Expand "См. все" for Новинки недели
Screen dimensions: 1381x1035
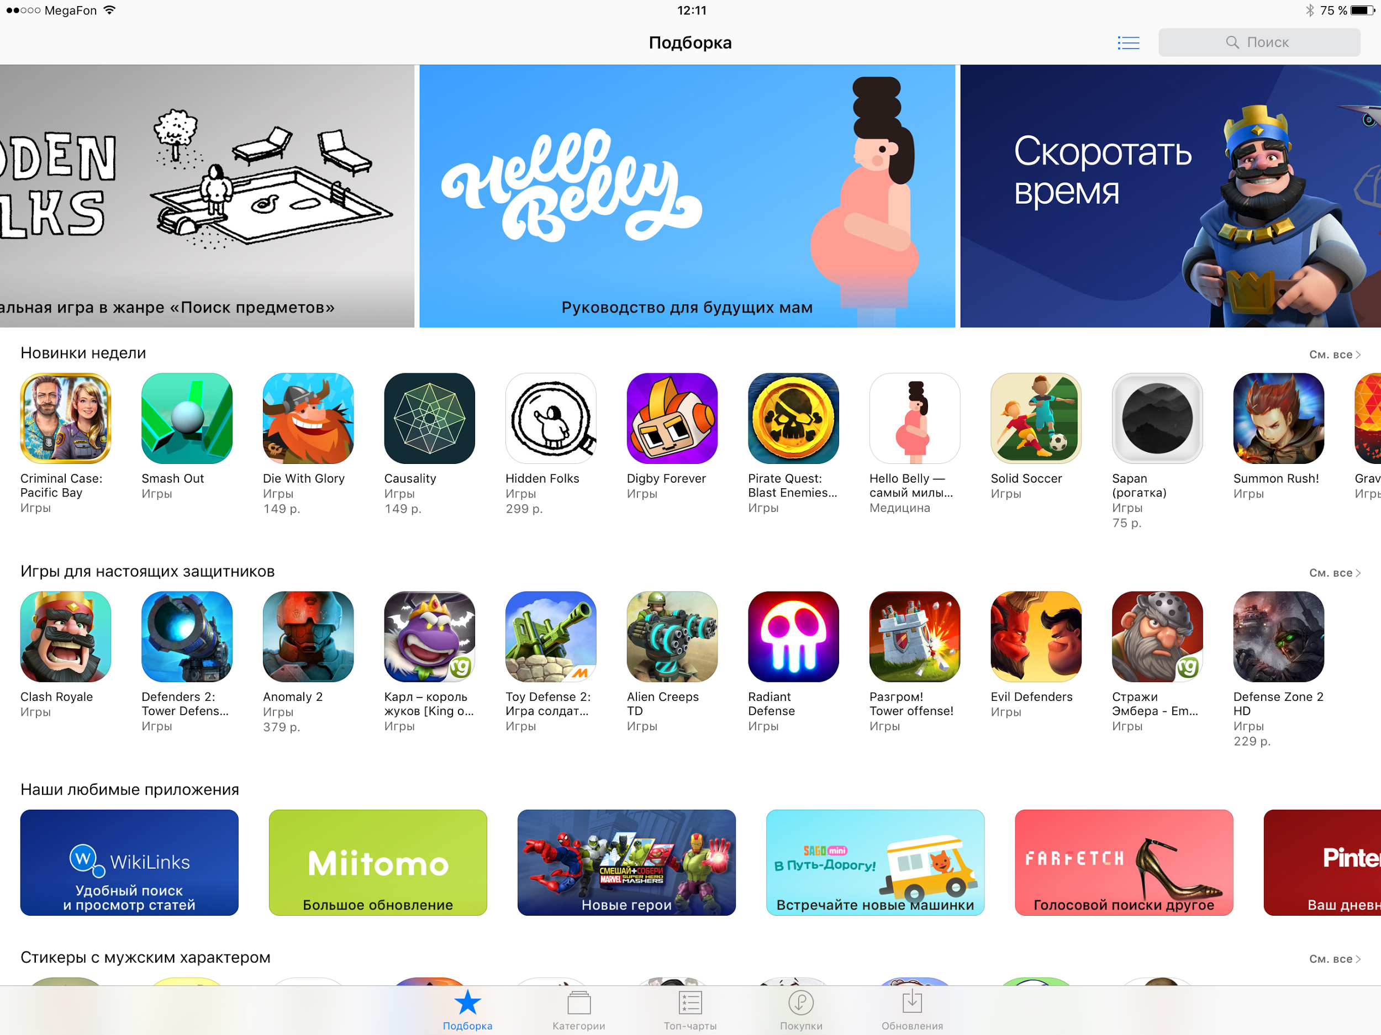tap(1334, 355)
